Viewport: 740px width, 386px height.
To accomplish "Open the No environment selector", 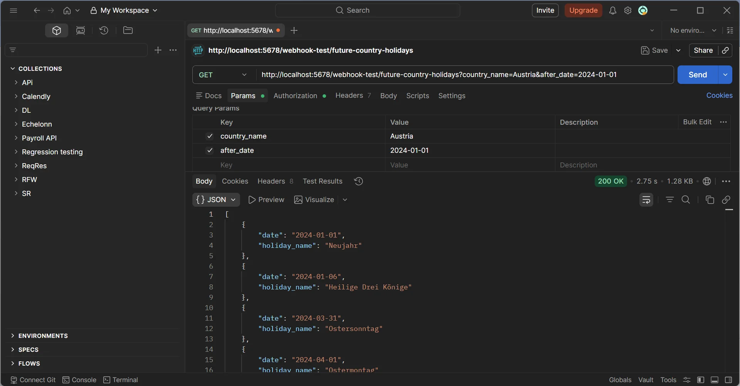I will (693, 30).
